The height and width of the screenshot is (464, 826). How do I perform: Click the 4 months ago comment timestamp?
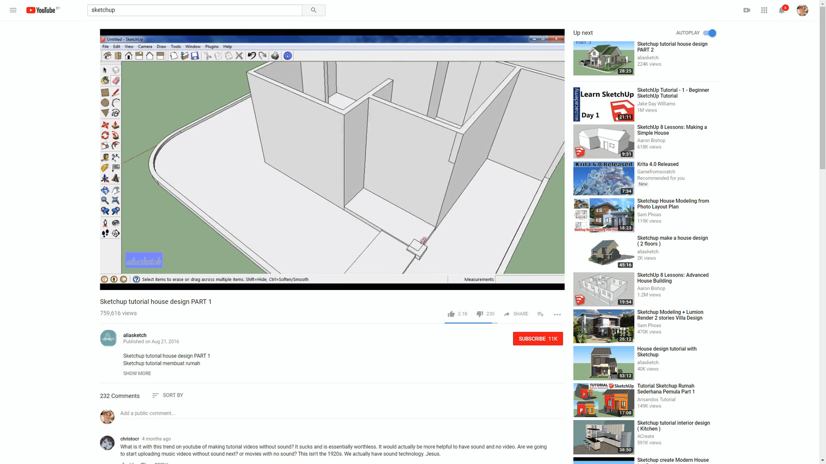(156, 439)
